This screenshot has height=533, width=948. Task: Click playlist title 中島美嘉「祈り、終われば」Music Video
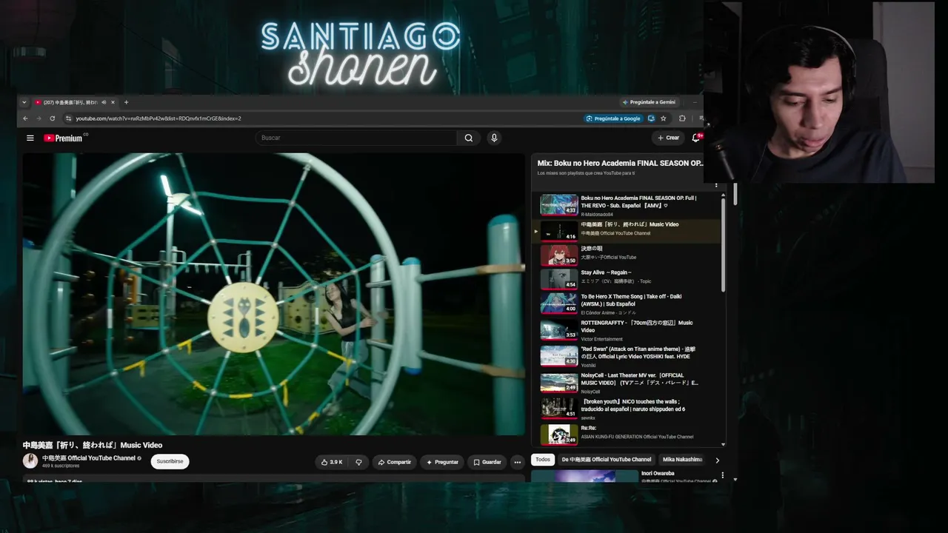[630, 224]
